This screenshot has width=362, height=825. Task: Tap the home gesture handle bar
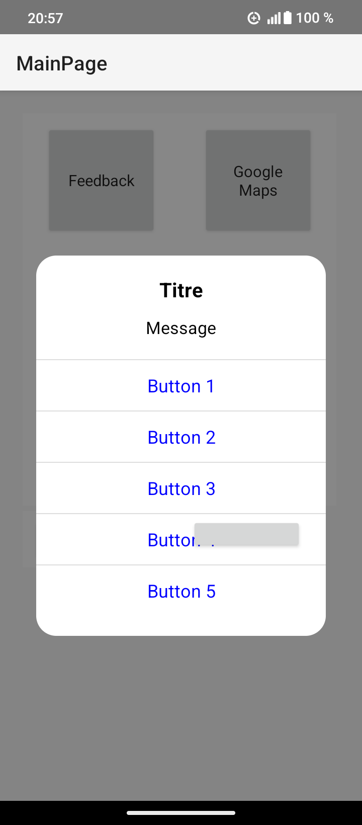[181, 812]
